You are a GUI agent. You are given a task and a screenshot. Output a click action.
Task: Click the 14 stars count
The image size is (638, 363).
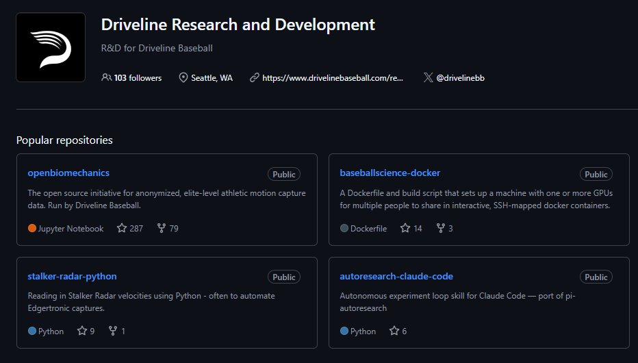pos(418,229)
